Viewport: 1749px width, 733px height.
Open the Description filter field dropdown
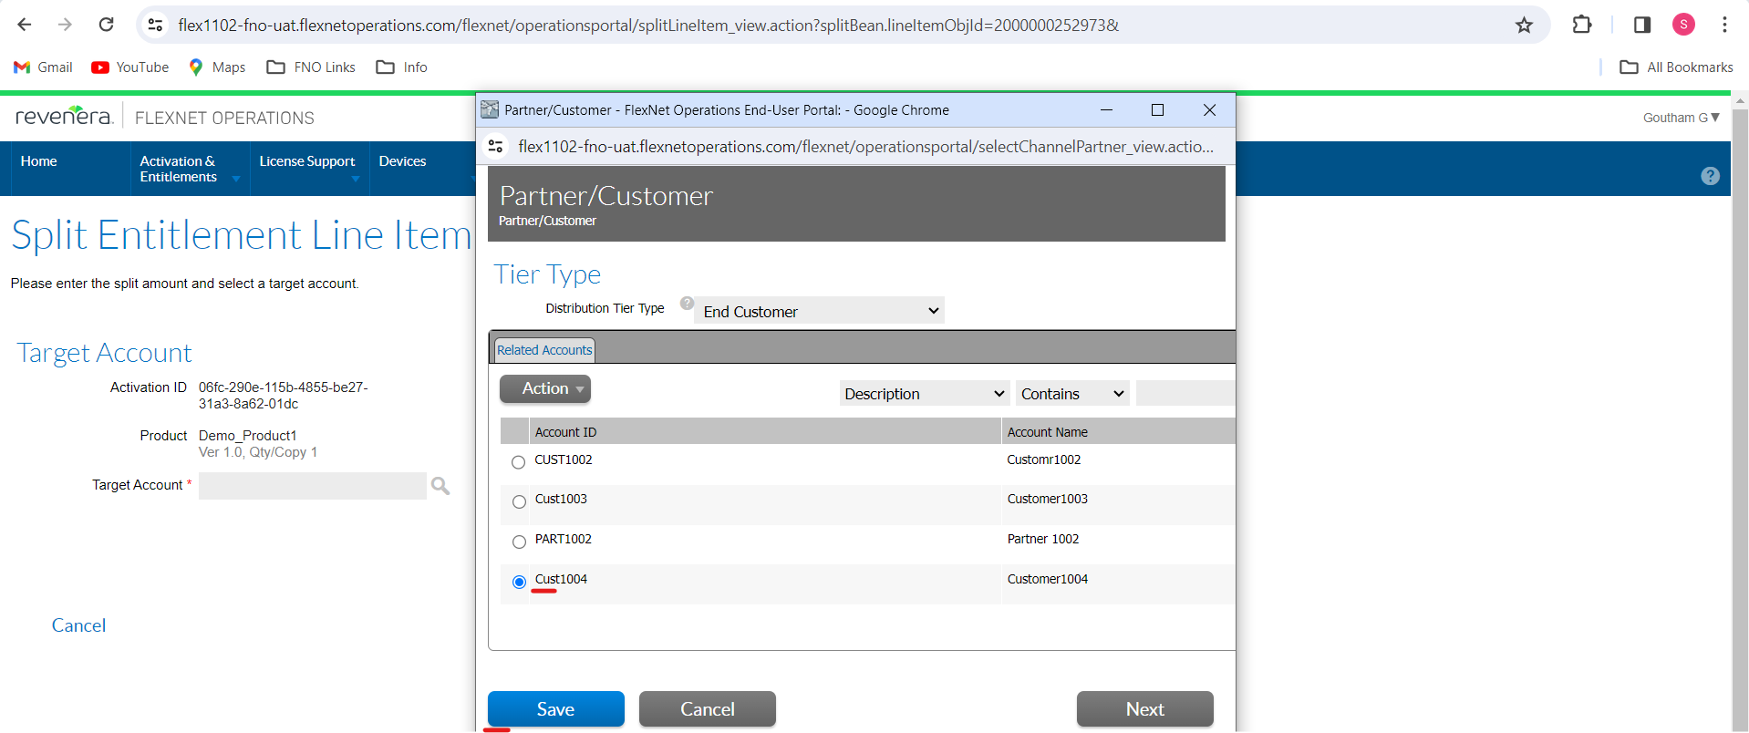coord(925,394)
